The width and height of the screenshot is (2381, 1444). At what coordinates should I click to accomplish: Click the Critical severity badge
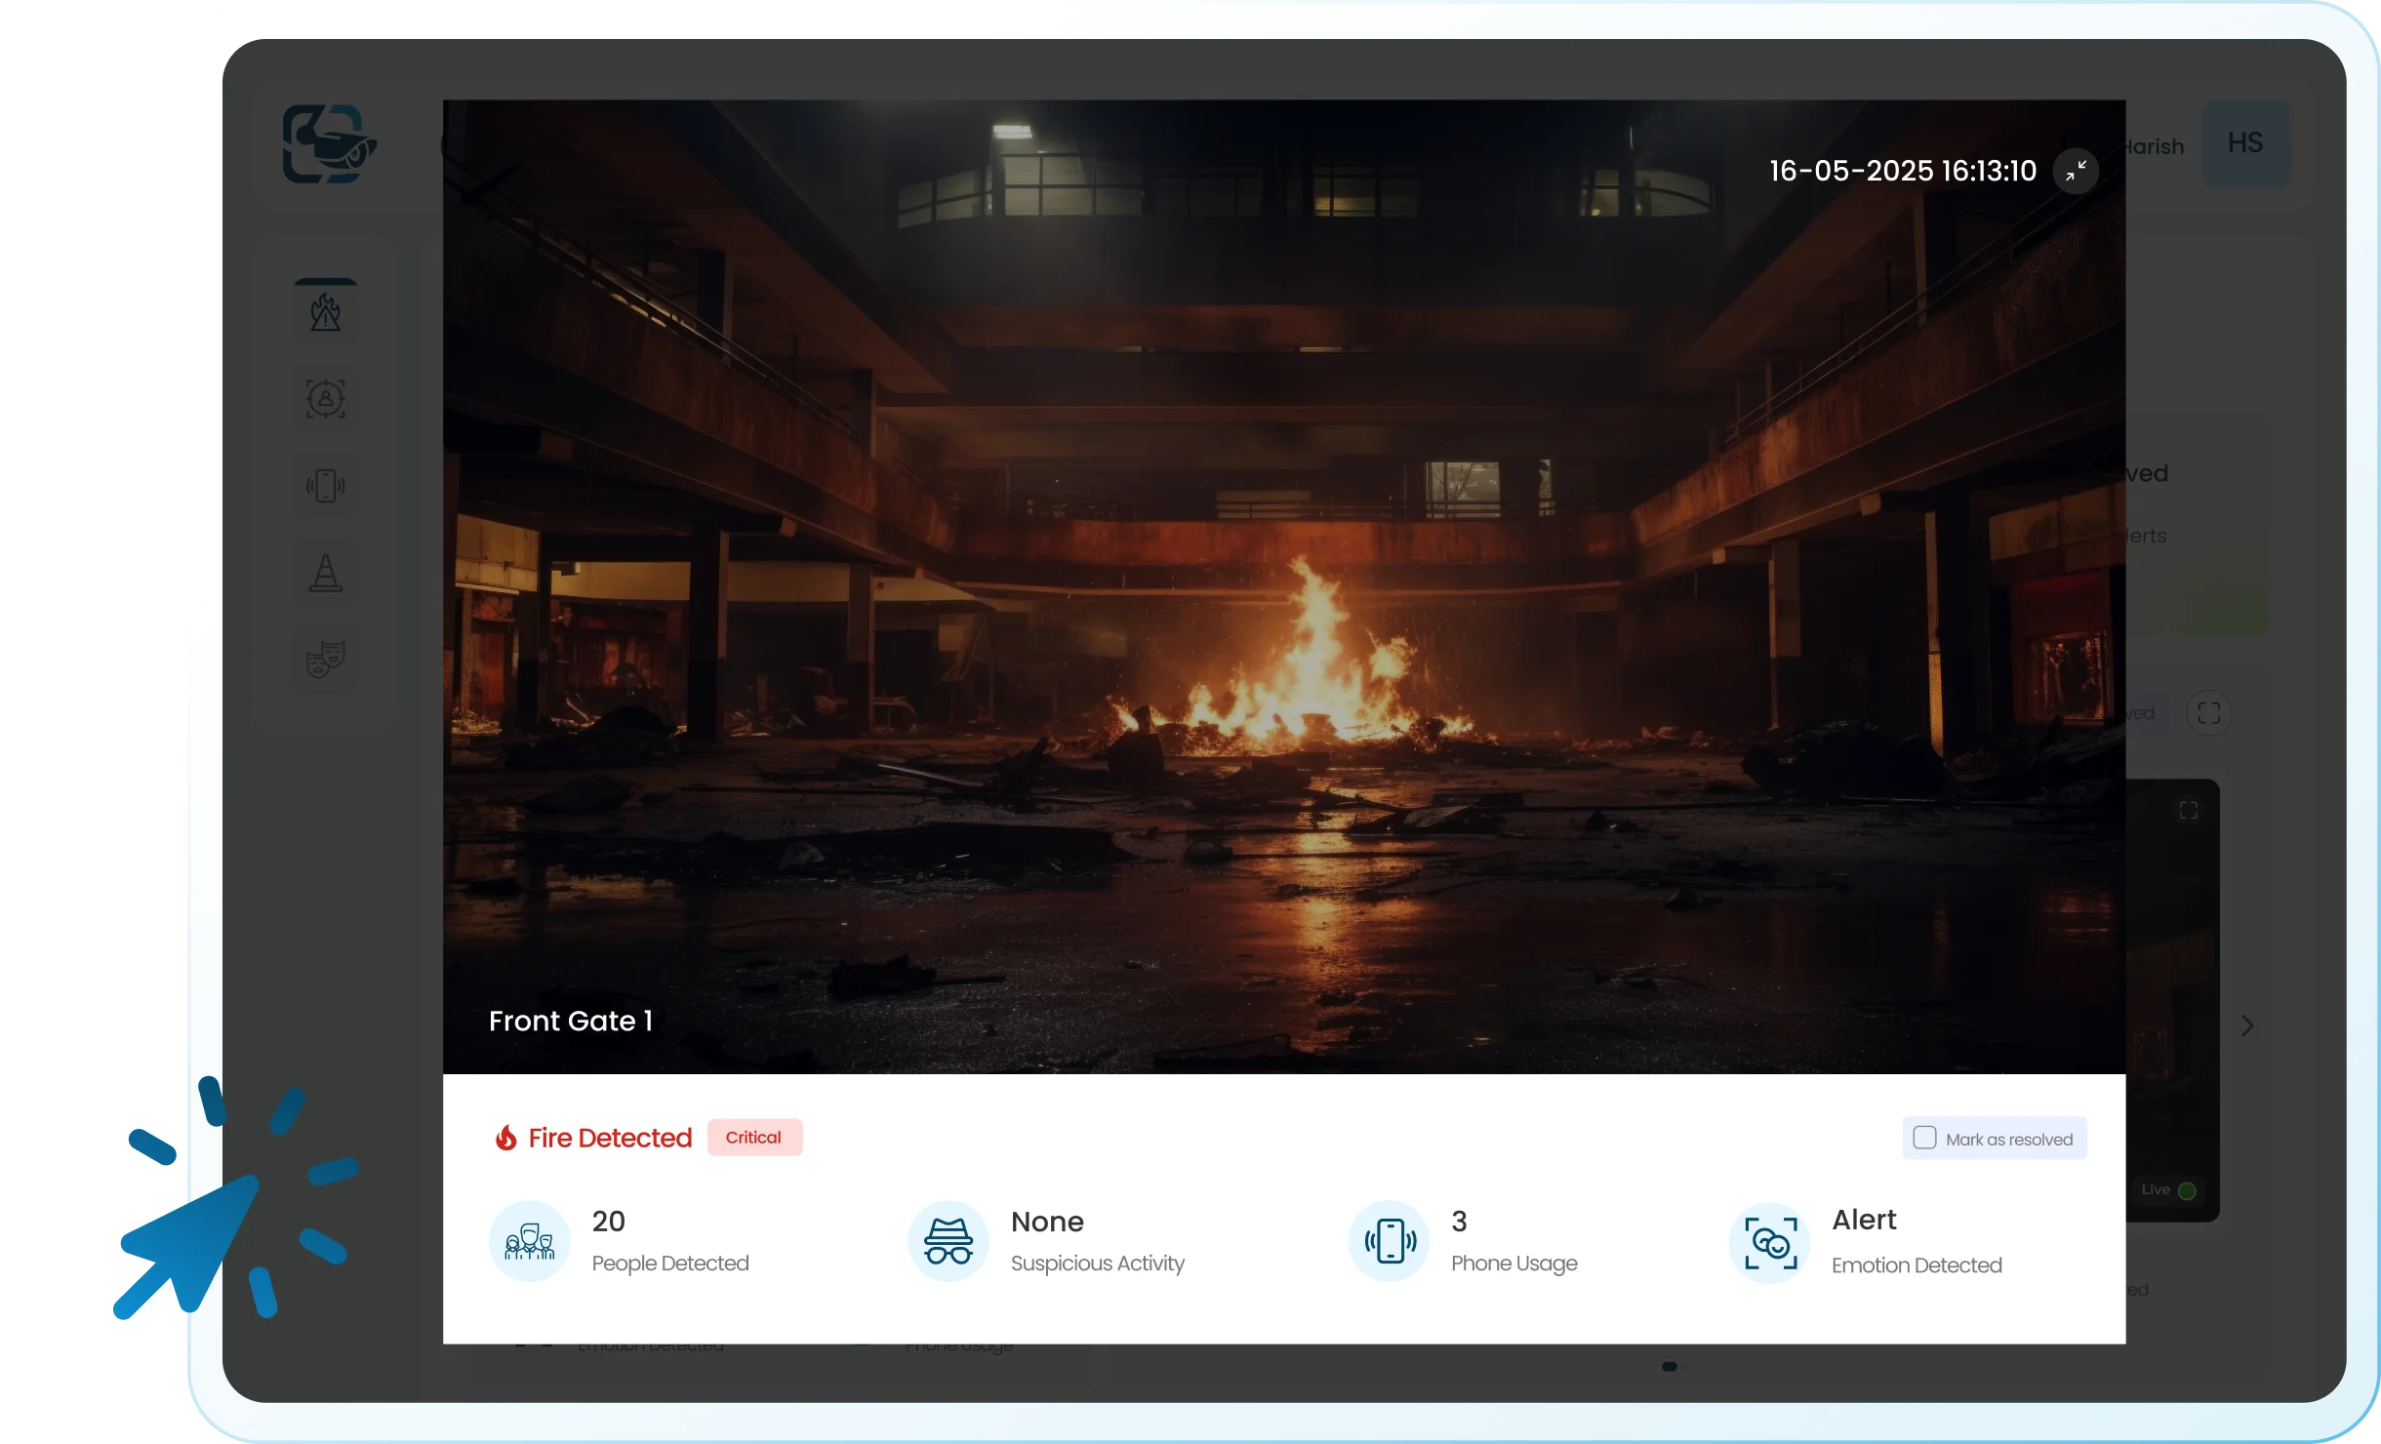[753, 1138]
